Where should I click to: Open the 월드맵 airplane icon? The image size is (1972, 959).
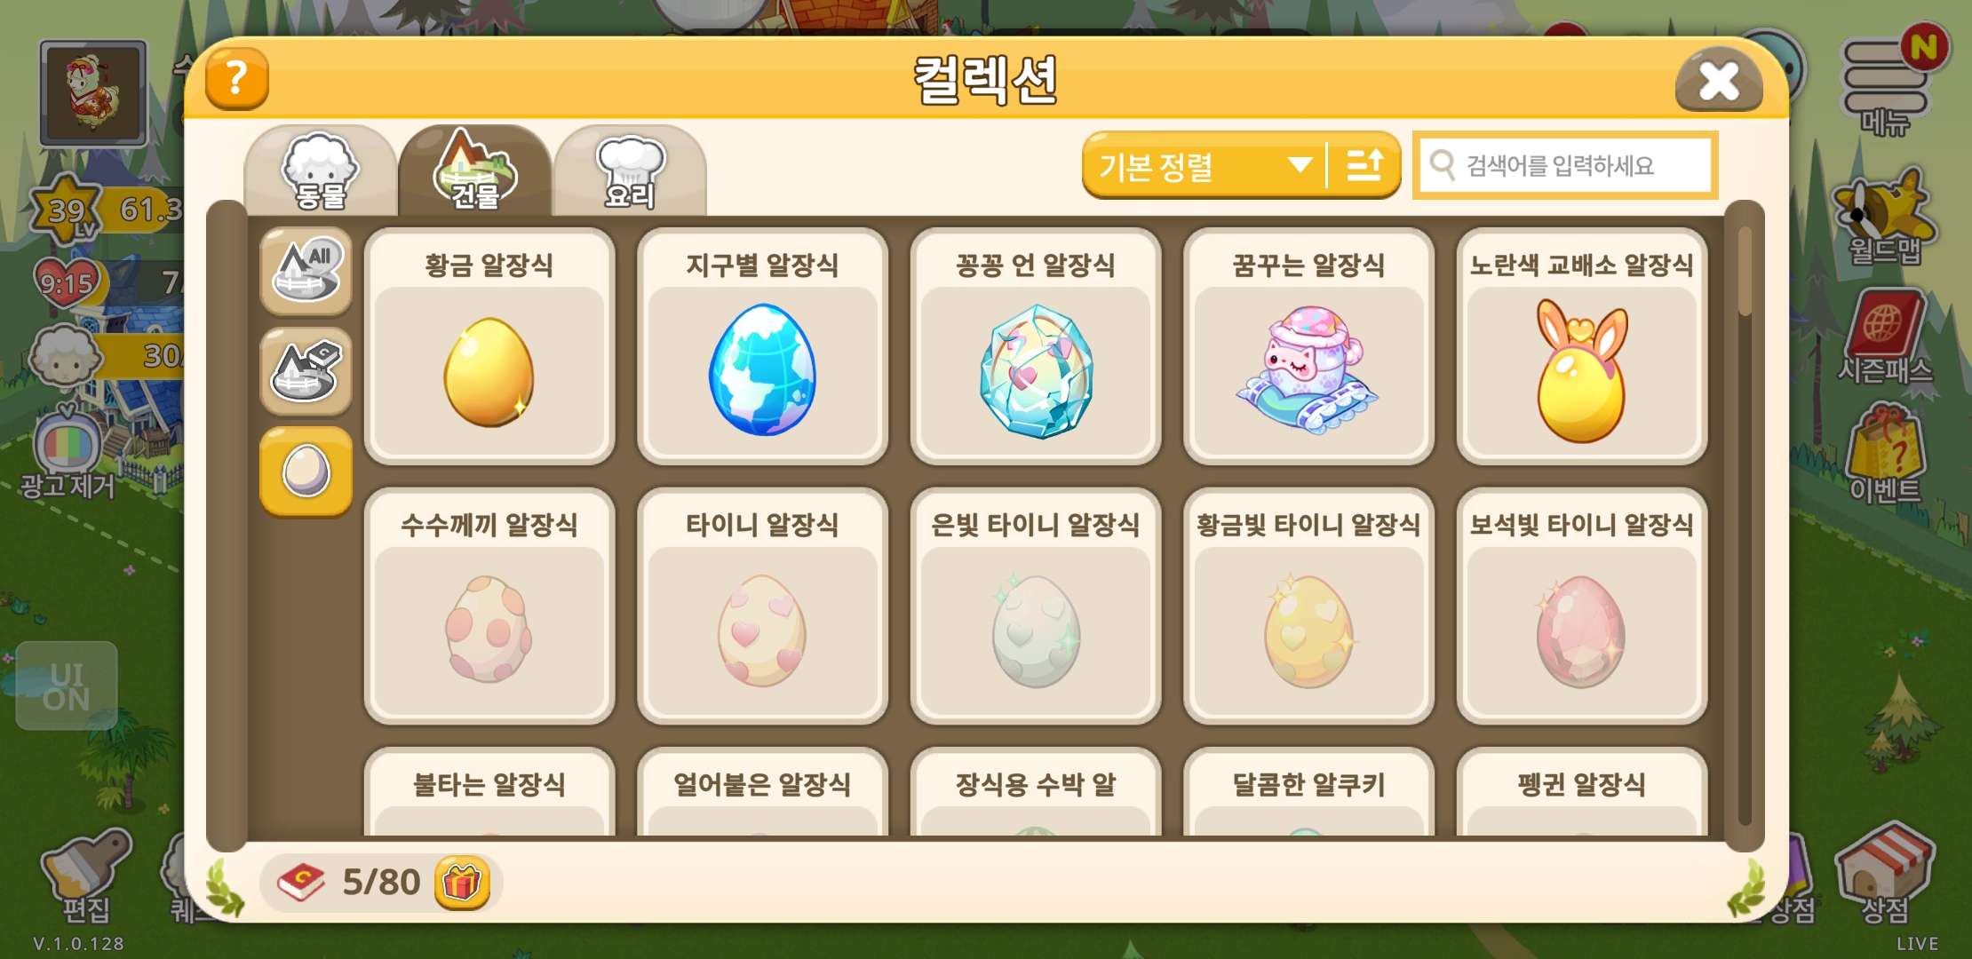pos(1885,219)
